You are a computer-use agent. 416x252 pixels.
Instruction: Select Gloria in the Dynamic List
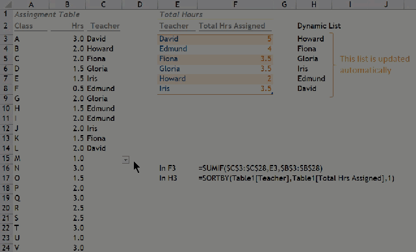(307, 58)
